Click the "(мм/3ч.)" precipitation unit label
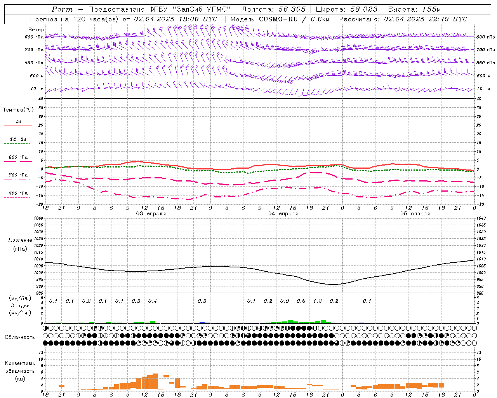The image size is (497, 398). click(x=20, y=298)
